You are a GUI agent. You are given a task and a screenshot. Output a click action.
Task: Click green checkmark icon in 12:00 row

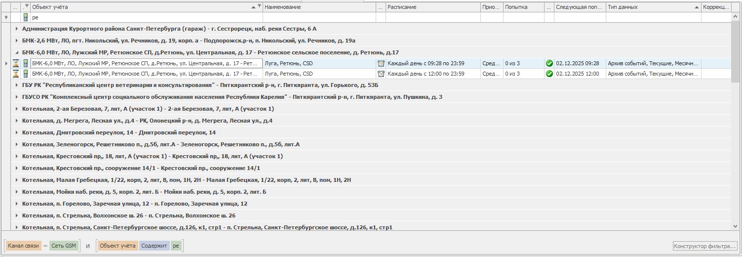coord(549,74)
